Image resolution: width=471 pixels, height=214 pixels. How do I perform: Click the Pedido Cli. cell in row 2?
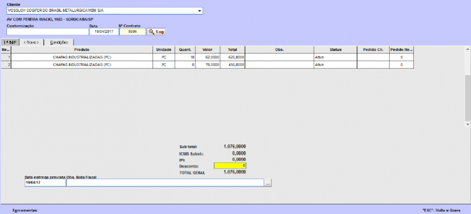pos(373,64)
